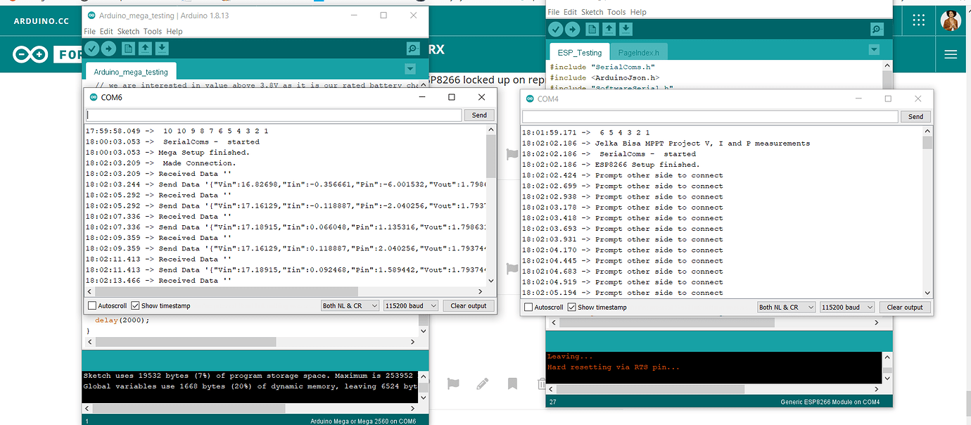
Task: Open 115200 baud dropdown in COM4 monitor
Action: 847,307
